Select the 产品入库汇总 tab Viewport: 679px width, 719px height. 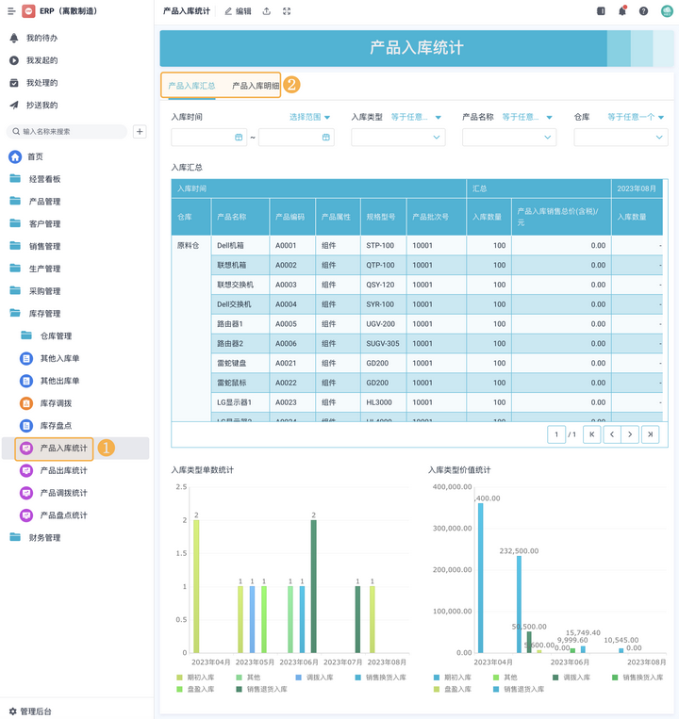coord(191,86)
